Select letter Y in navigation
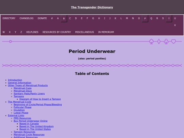 click(15, 32)
